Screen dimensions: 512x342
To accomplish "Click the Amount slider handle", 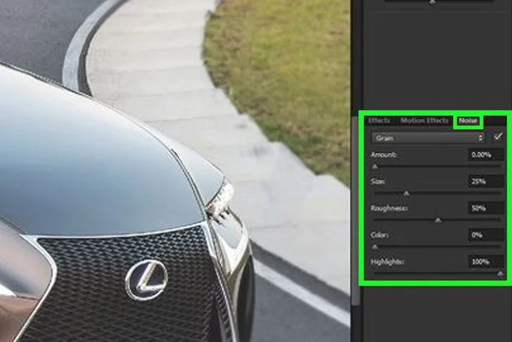I will click(375, 167).
